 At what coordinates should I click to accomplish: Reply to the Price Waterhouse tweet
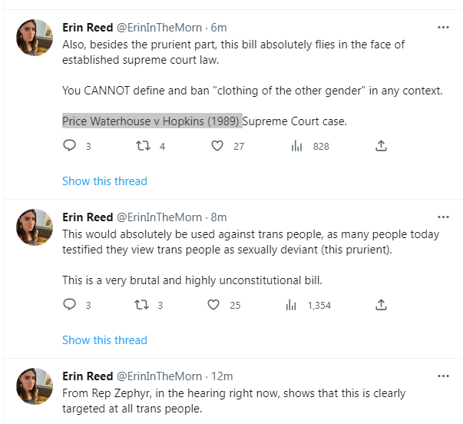tap(70, 146)
